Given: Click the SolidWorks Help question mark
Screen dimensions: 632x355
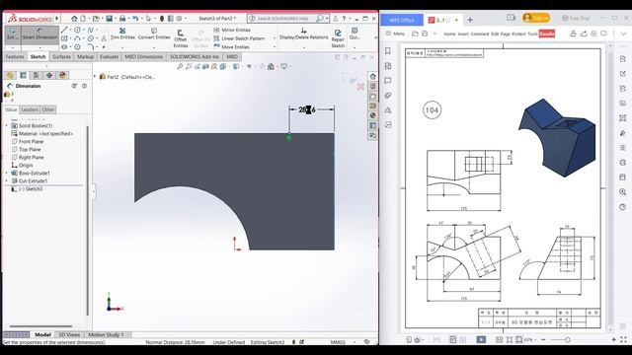Looking at the screenshot, I should click(x=344, y=19).
